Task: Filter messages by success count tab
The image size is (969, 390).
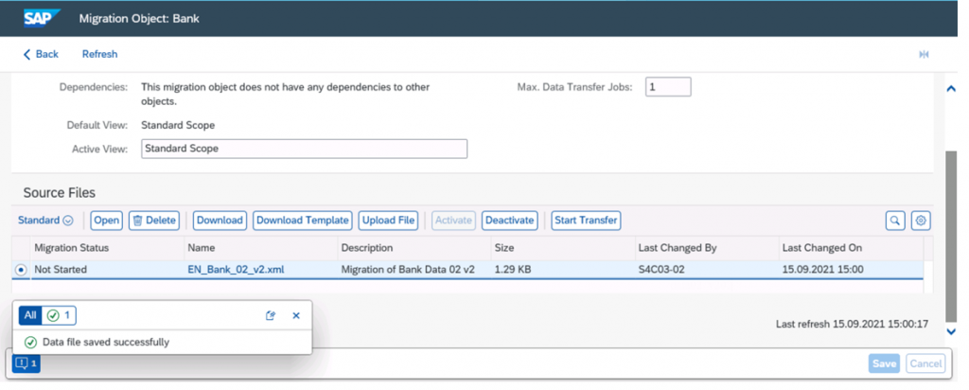Action: 60,315
